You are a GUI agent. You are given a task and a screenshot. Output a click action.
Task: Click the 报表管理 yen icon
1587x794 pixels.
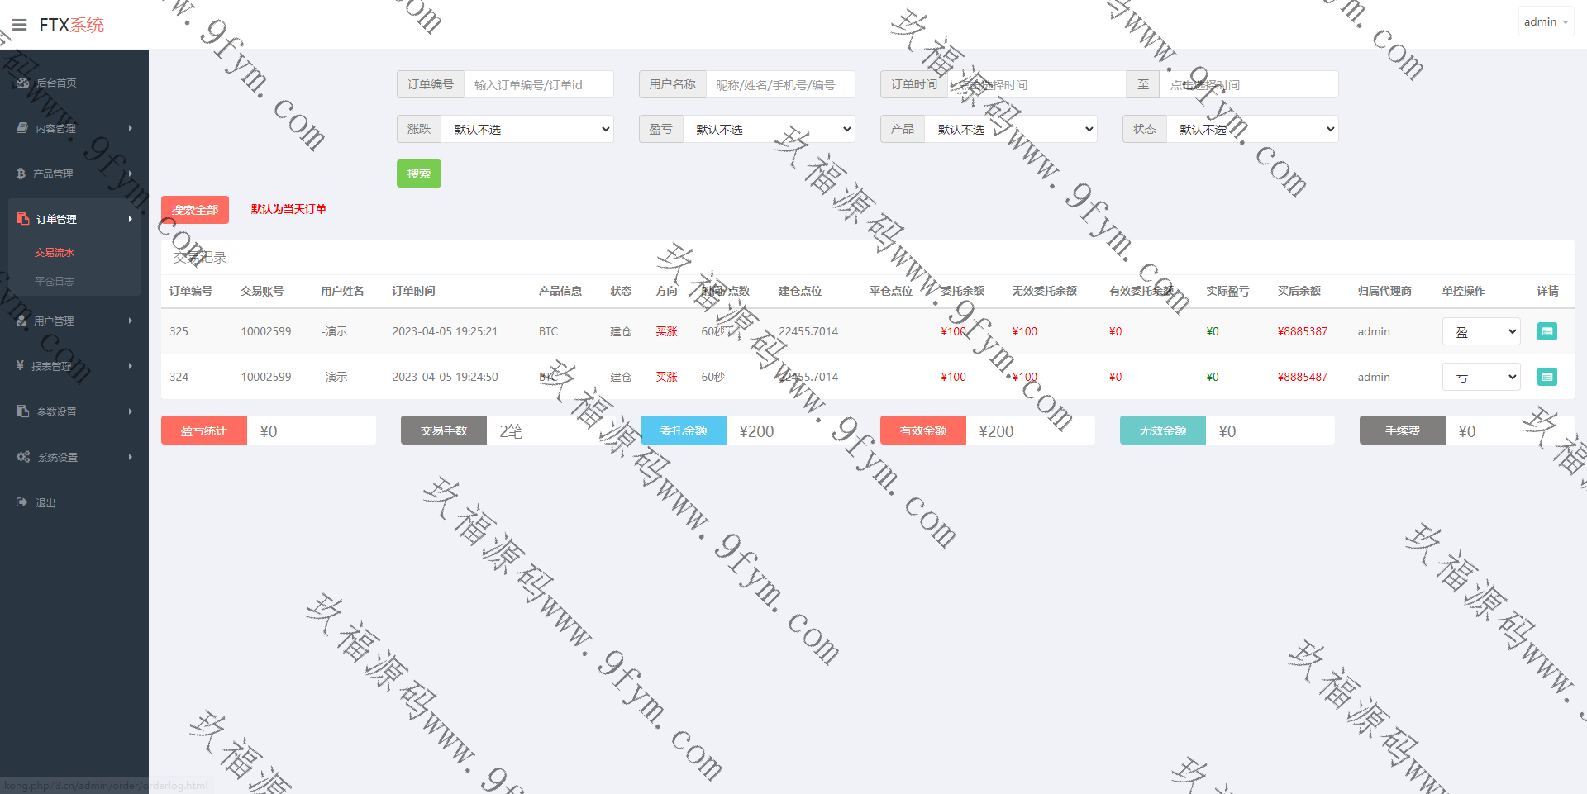tap(20, 365)
